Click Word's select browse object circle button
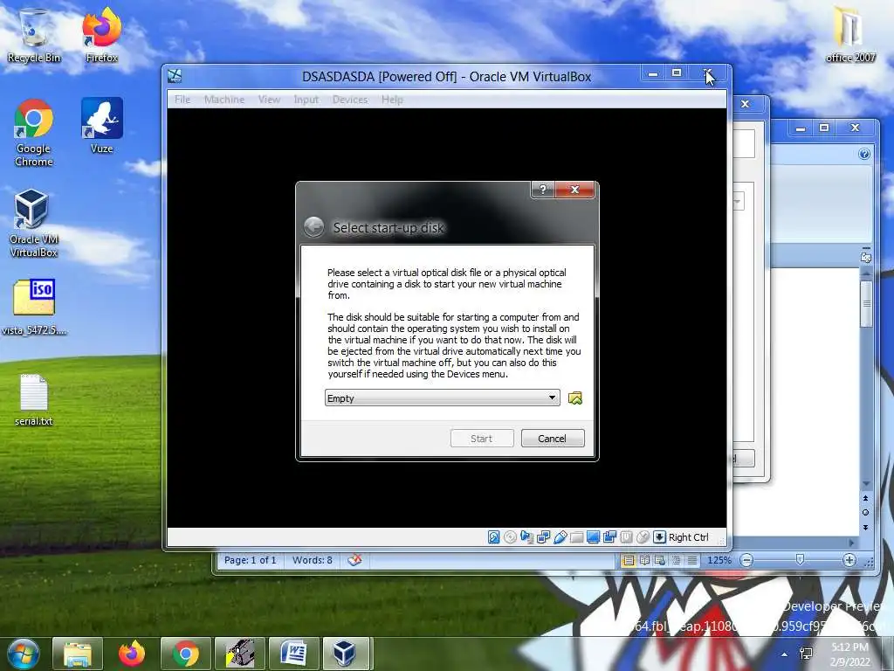 coord(865,512)
